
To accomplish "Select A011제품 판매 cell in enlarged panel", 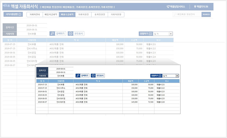I will coord(98,102).
